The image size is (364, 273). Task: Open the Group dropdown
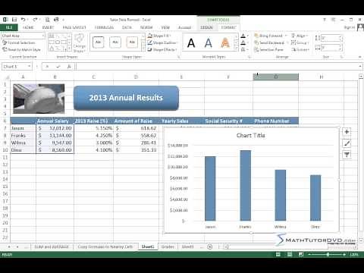click(x=300, y=42)
